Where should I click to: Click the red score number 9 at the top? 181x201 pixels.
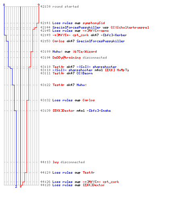(39, 5)
